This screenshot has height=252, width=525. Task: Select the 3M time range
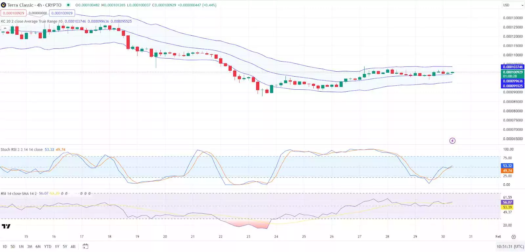coord(30,246)
